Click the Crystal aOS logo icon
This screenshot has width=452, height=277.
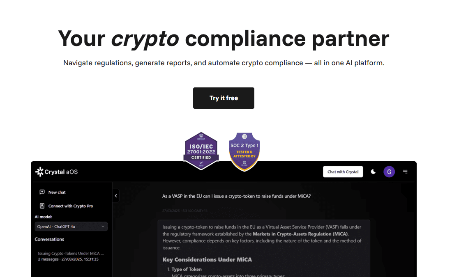coord(39,172)
